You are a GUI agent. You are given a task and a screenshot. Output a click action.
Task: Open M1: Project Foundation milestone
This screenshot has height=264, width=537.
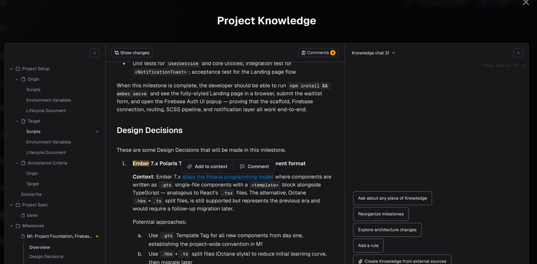(x=59, y=236)
